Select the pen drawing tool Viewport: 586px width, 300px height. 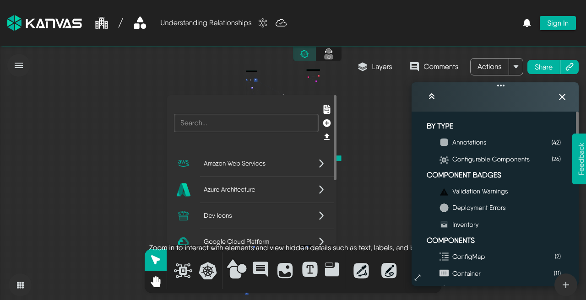(x=361, y=271)
